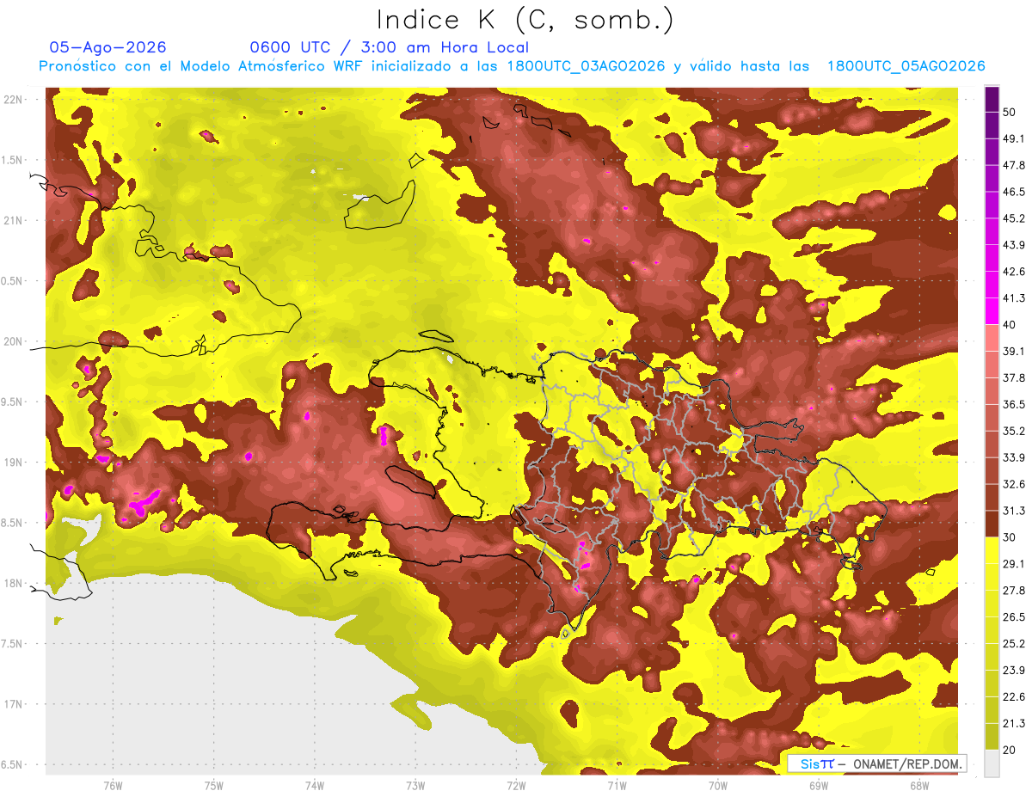
Task: Click the colorbar value "27.8"
Action: 1013,591
